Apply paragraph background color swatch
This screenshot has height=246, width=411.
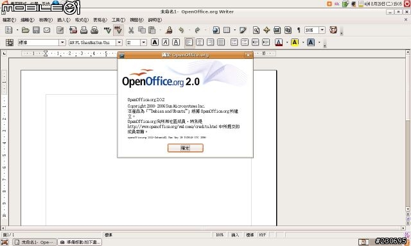(x=311, y=42)
